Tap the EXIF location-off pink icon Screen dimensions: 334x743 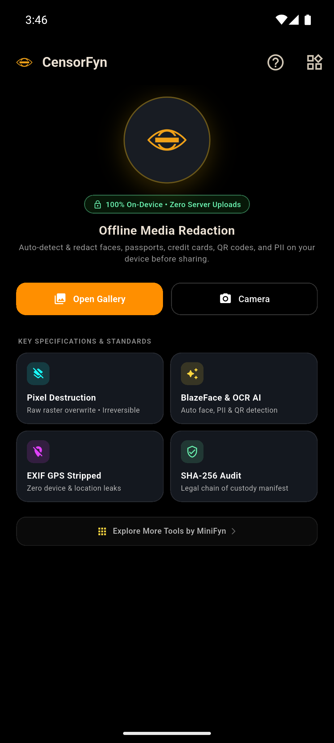pos(38,452)
